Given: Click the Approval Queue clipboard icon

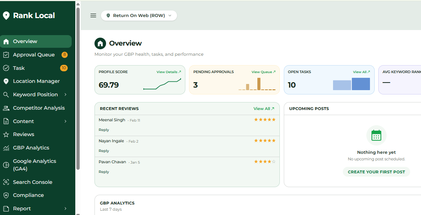Looking at the screenshot, I should (6, 55).
